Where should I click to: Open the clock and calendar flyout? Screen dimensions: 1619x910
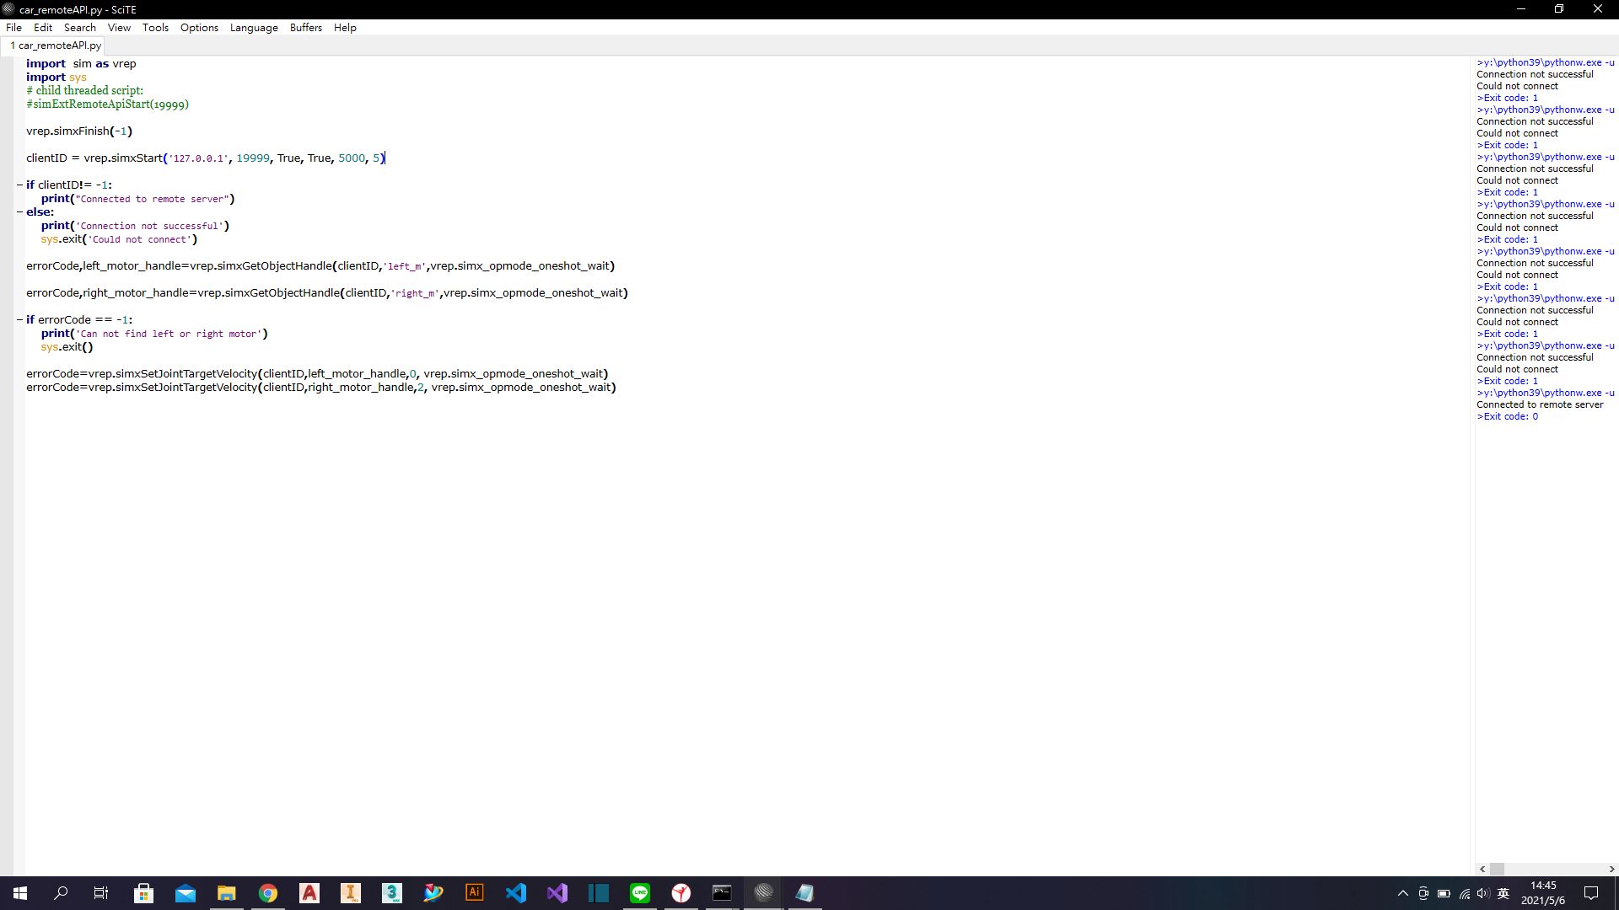[1543, 893]
